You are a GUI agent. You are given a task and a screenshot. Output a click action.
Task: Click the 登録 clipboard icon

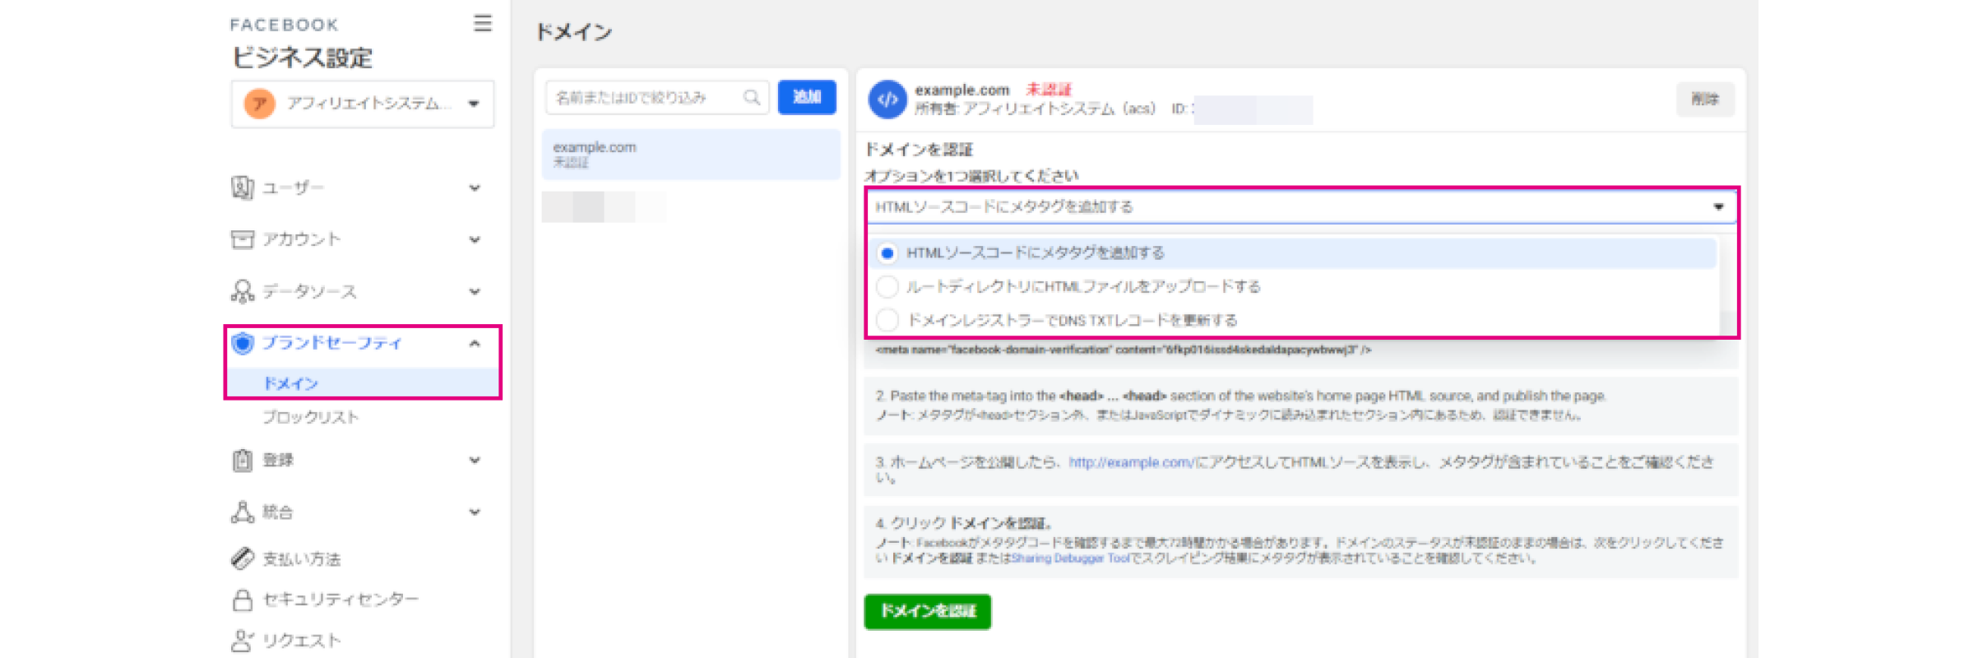coord(242,460)
